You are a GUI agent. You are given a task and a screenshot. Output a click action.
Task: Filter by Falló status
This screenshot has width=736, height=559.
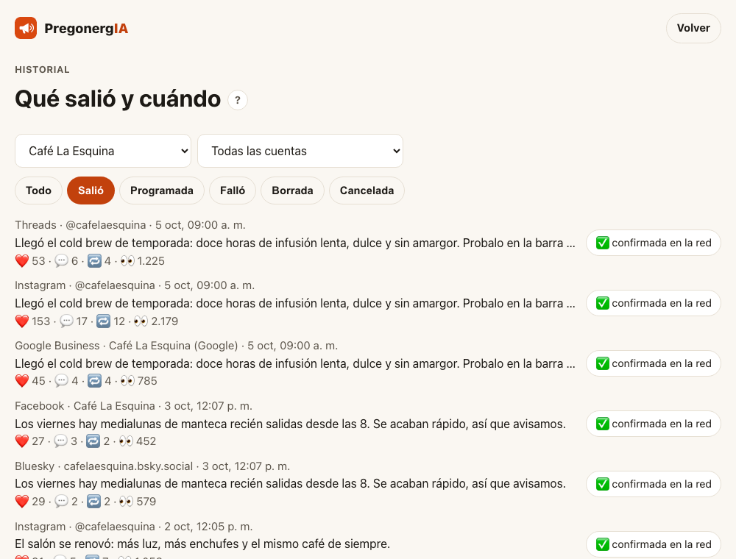point(233,191)
